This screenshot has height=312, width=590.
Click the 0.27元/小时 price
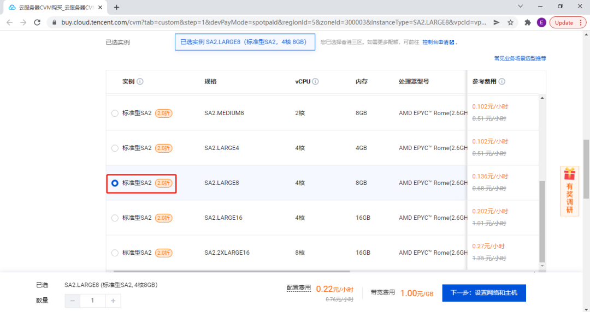(x=488, y=247)
